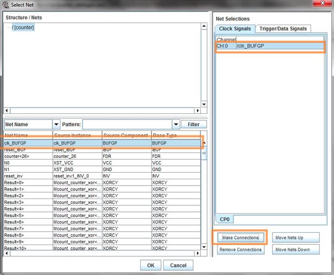The image size is (334, 275).
Task: Confirm with the OK button
Action: click(x=150, y=265)
